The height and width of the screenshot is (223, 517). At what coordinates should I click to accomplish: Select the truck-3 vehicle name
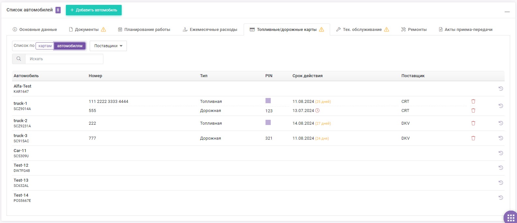pos(20,136)
